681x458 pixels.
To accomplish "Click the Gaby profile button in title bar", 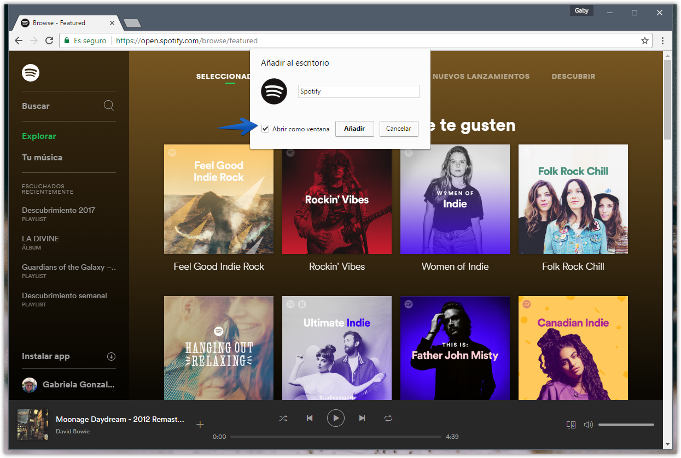I will tap(581, 10).
